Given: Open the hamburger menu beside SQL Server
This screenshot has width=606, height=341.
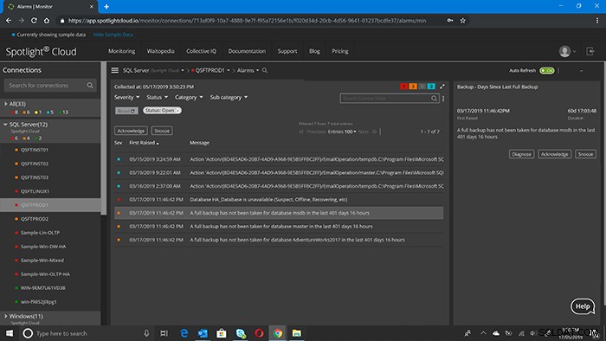Looking at the screenshot, I should (x=115, y=70).
